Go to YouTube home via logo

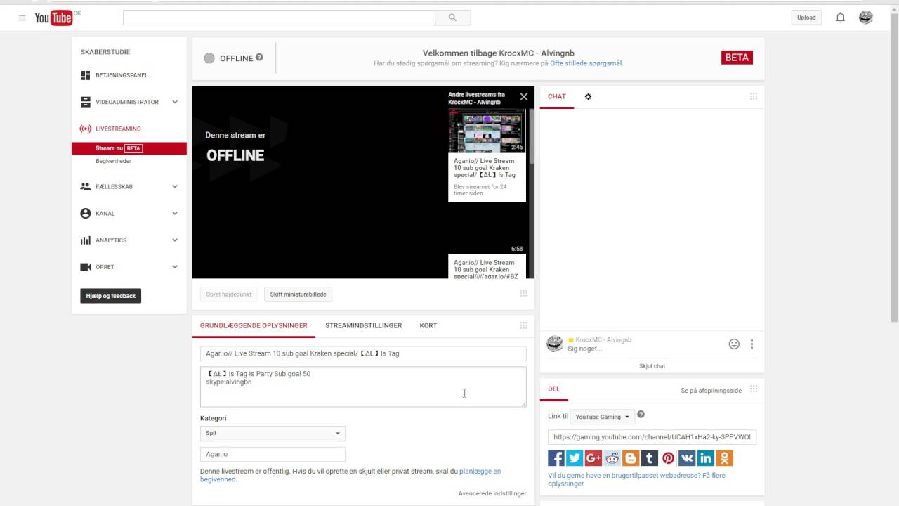point(55,18)
